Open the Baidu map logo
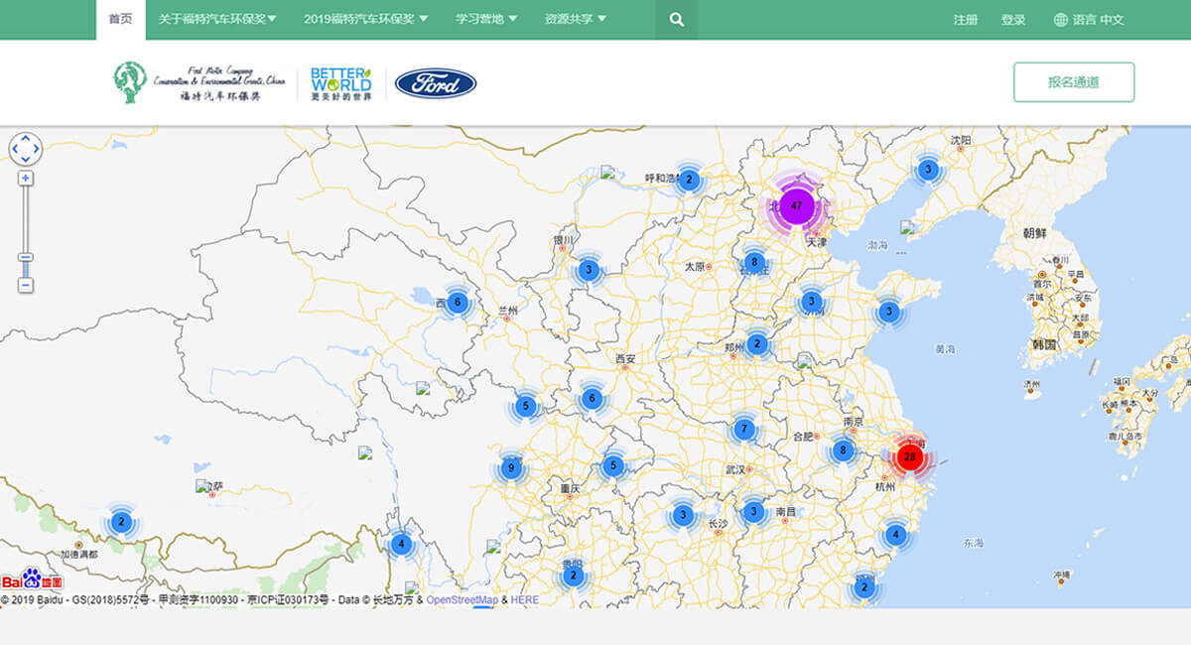Viewport: 1191px width, 645px height. click(32, 580)
